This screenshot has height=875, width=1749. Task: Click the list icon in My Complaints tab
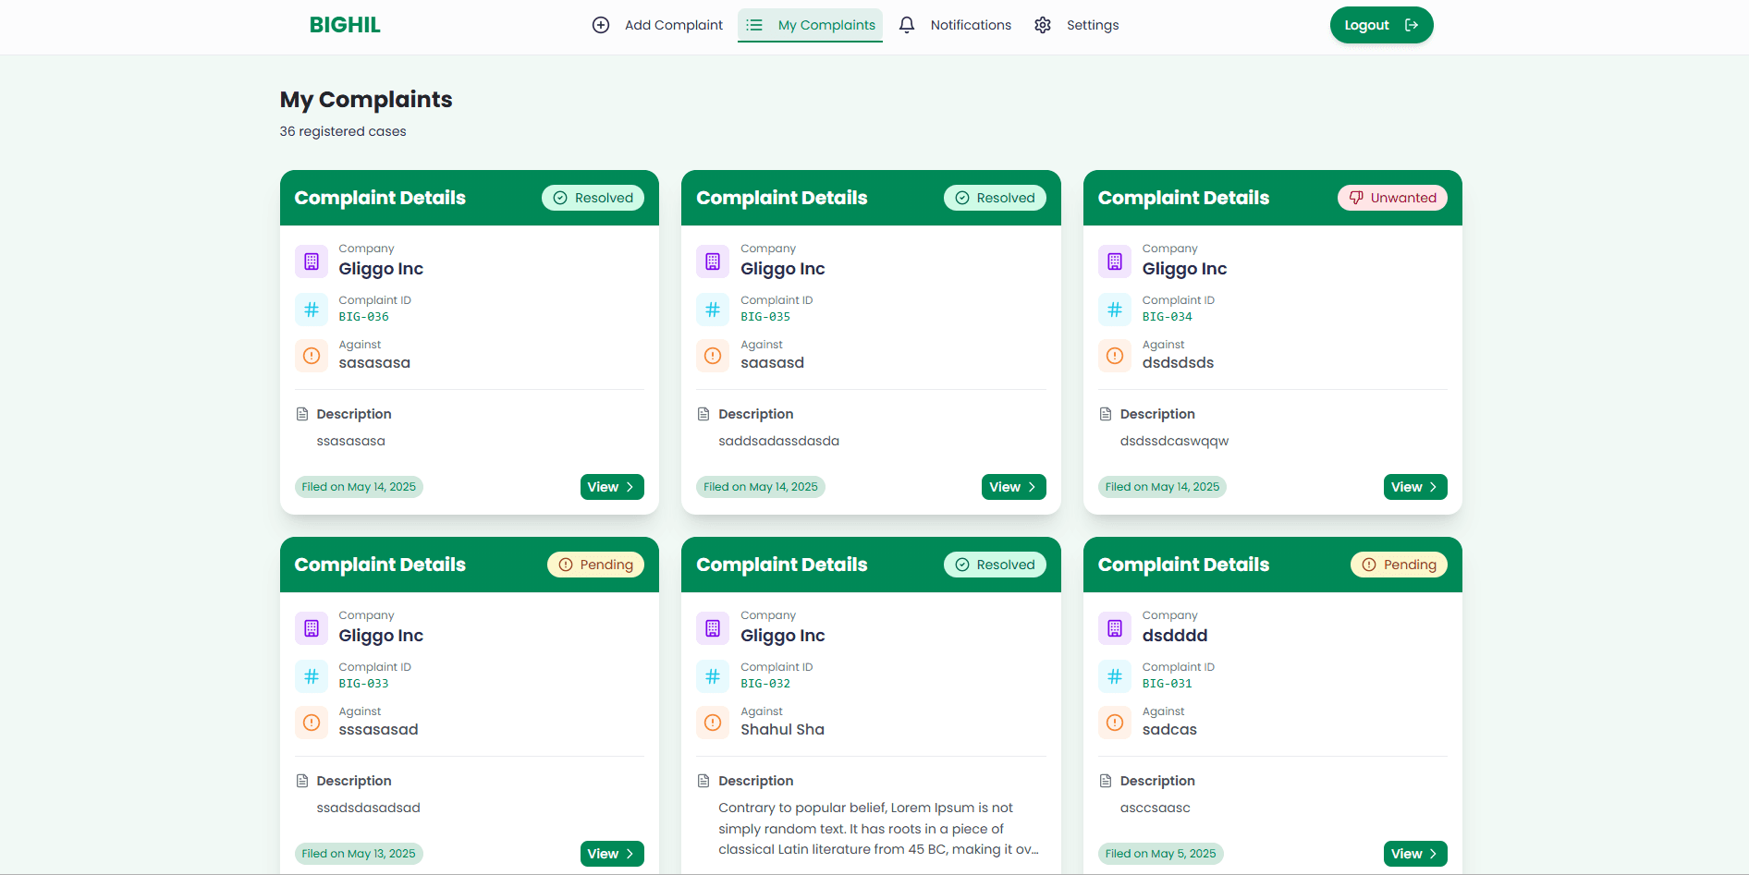754,25
